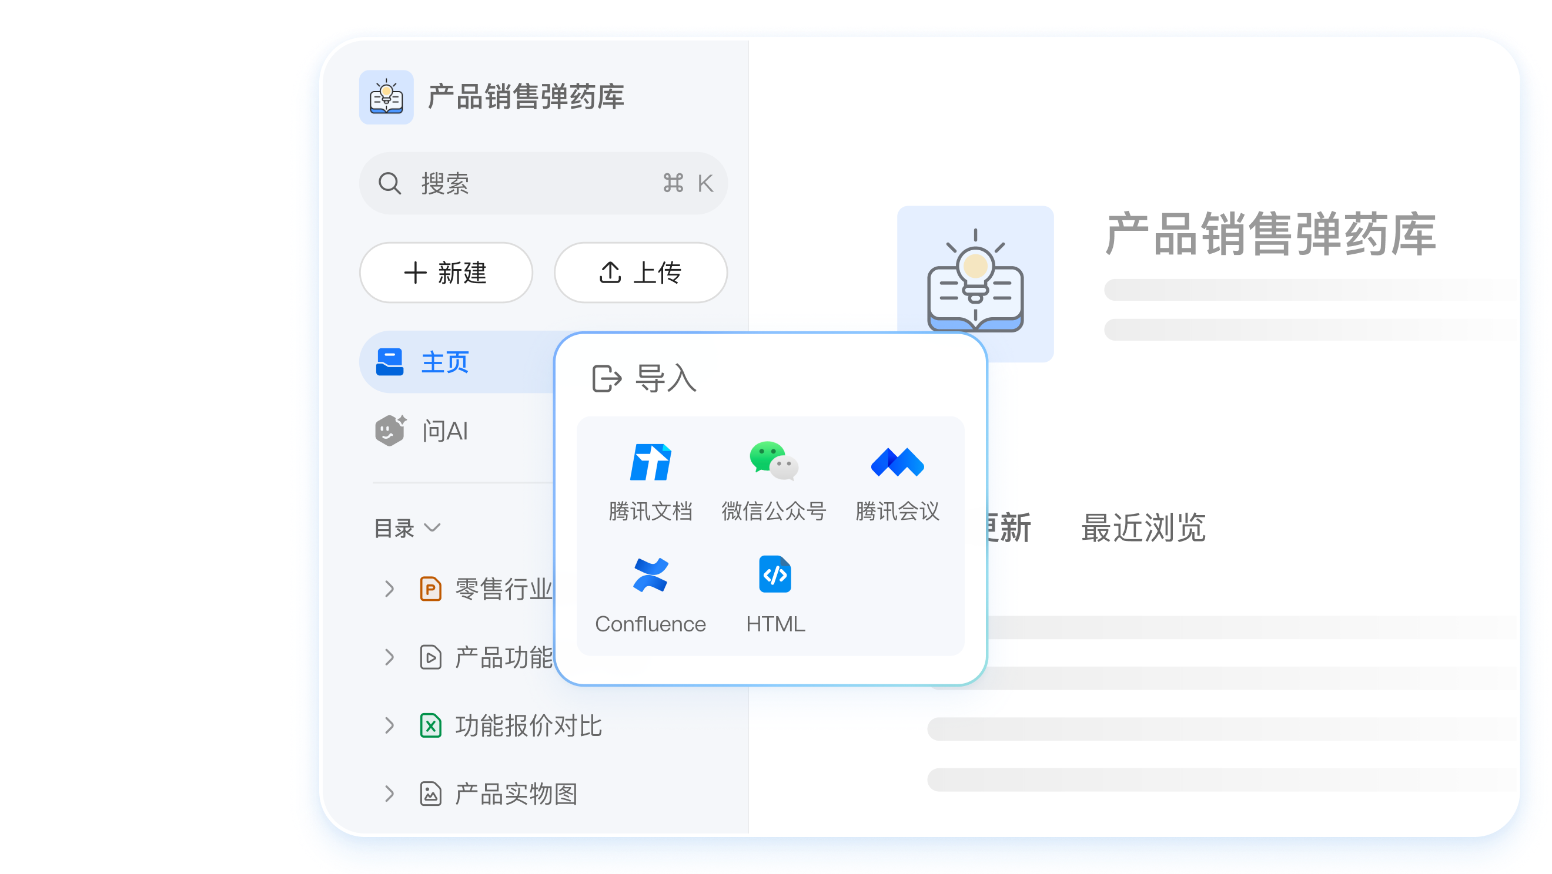Click the green X spreadsheet icon
Screen dimensions: 1552x874
(430, 726)
